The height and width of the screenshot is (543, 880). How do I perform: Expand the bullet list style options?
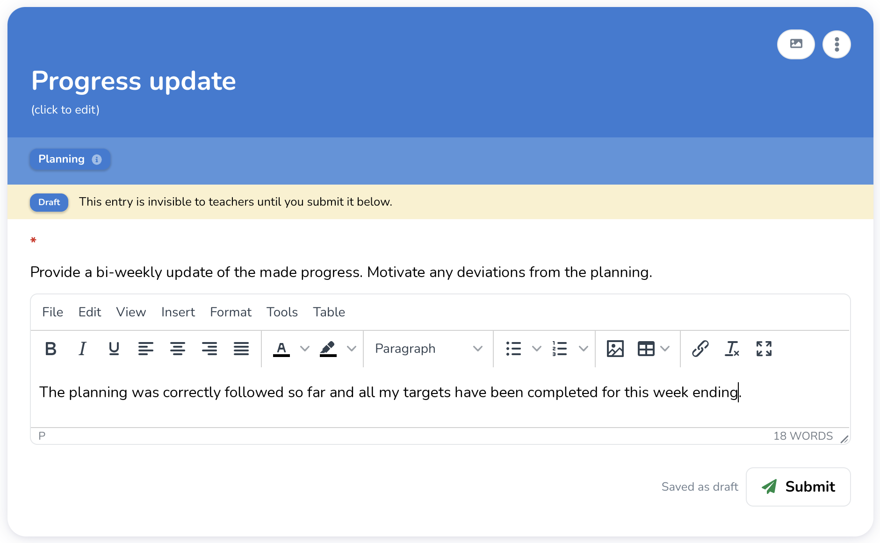537,349
